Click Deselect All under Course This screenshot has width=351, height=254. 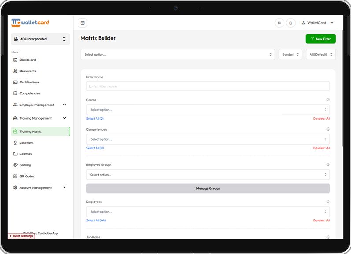321,119
